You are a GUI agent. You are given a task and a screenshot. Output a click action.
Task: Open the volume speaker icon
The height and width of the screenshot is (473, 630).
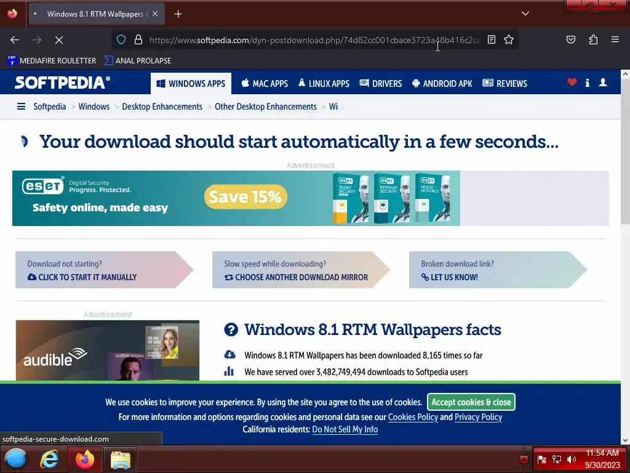coord(572,459)
